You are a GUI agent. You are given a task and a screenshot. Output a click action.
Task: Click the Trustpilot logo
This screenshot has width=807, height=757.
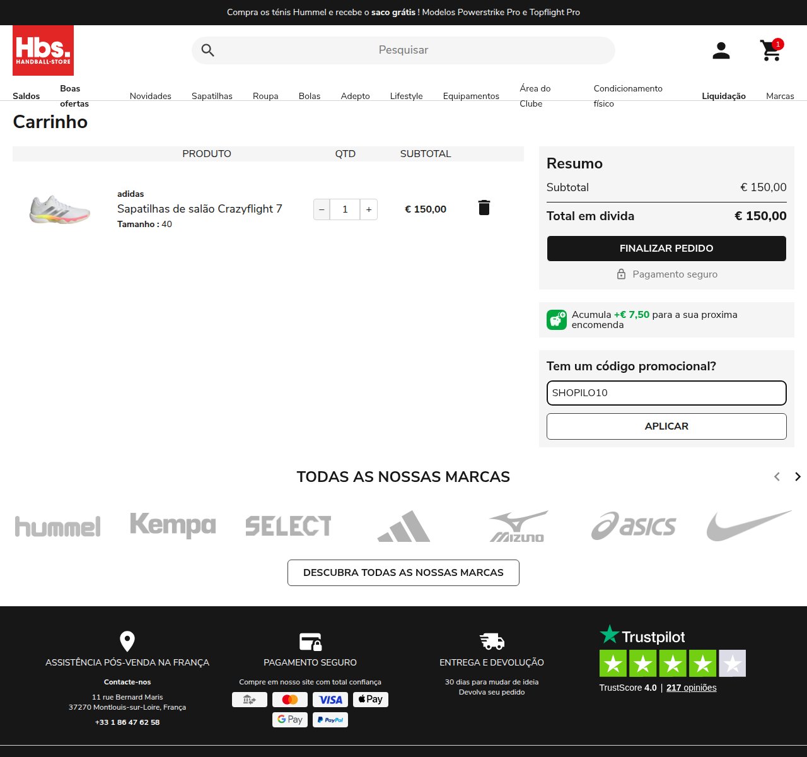[x=642, y=635]
